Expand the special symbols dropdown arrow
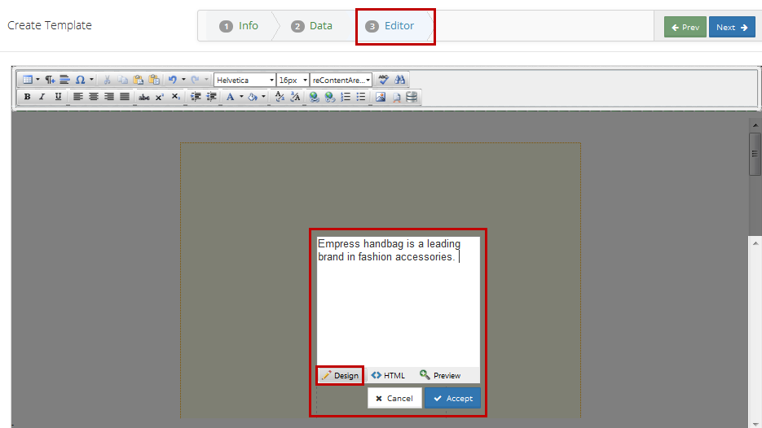The image size is (762, 428). (91, 80)
